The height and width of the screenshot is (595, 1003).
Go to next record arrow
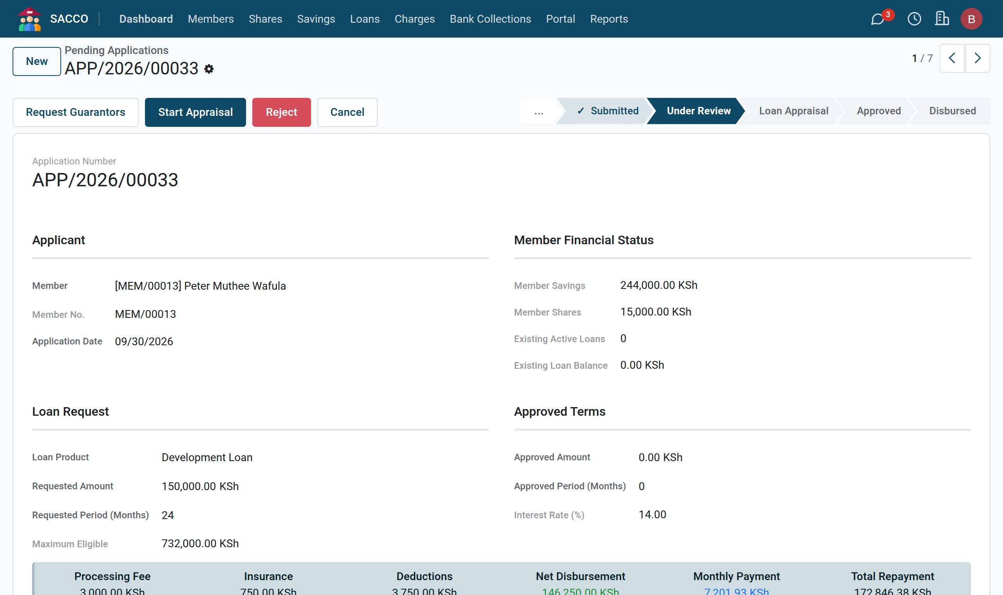[978, 58]
